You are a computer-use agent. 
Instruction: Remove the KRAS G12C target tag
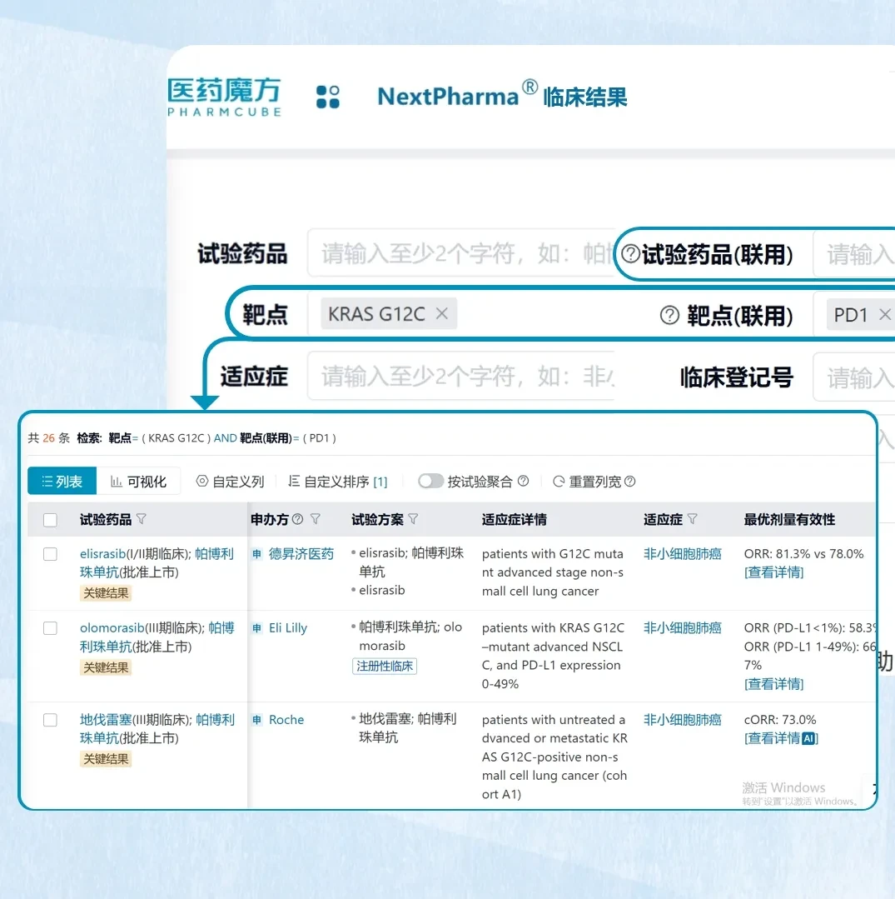click(442, 313)
